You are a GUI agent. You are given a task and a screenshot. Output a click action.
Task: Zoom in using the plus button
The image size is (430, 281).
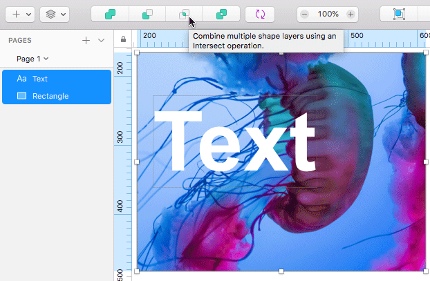pyautogui.click(x=351, y=14)
